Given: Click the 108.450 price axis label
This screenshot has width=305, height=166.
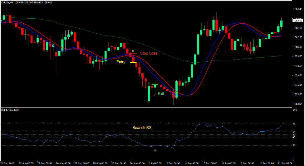Looking at the screenshot, I should 298,28.
